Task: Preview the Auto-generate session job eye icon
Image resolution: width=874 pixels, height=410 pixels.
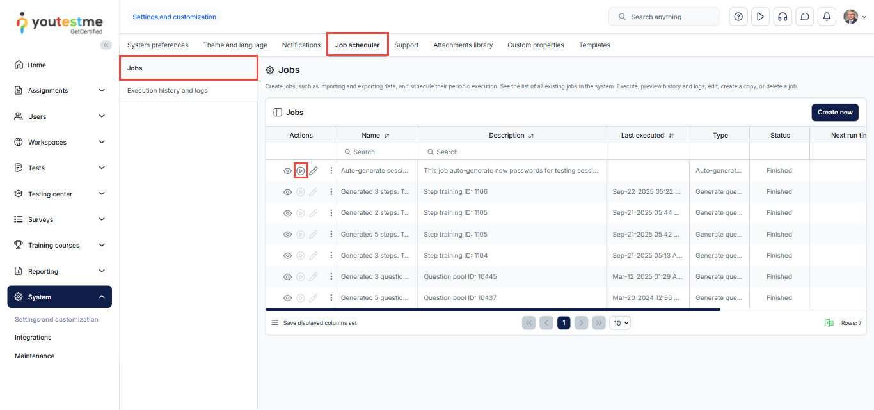Action: 287,171
